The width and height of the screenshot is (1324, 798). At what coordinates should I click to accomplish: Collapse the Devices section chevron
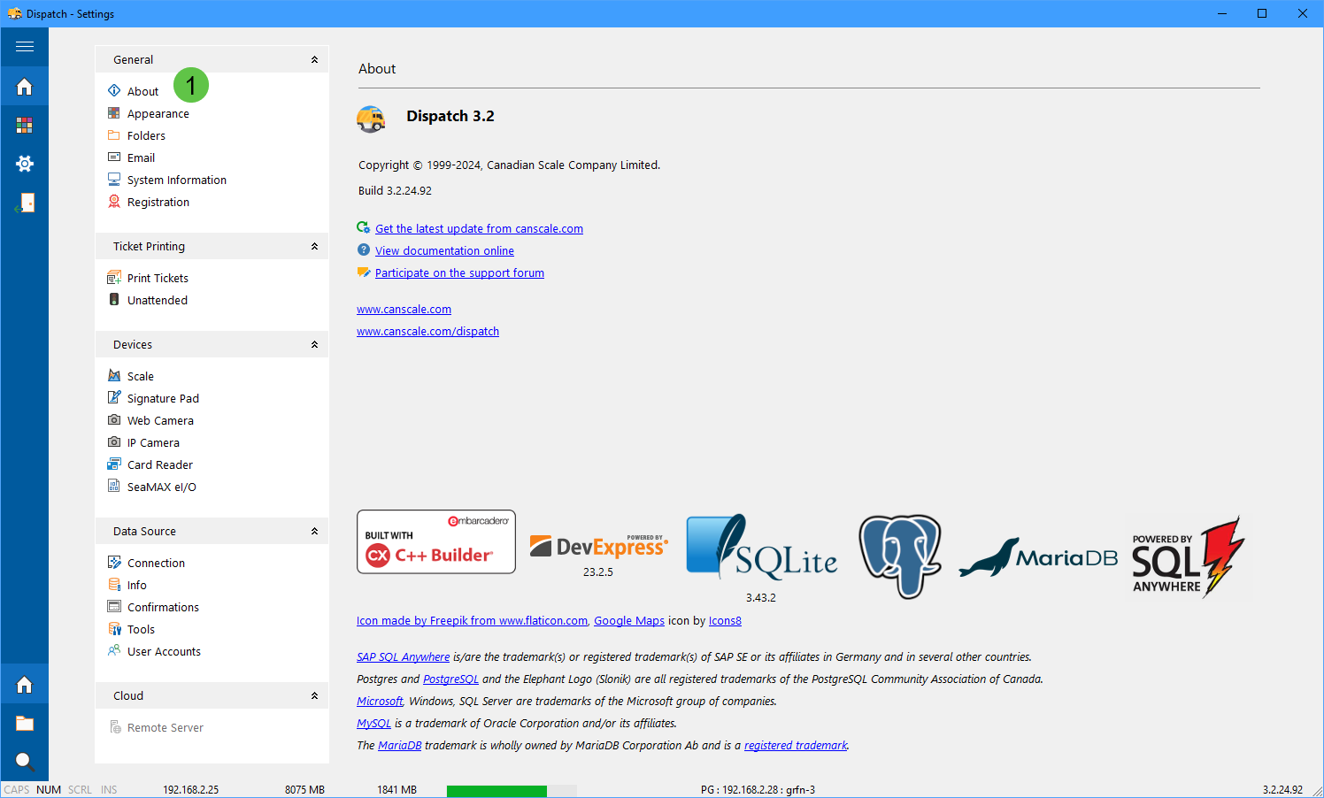[x=314, y=344]
